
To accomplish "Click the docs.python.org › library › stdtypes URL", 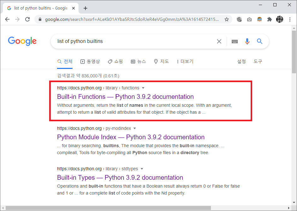I will (x=97, y=169).
